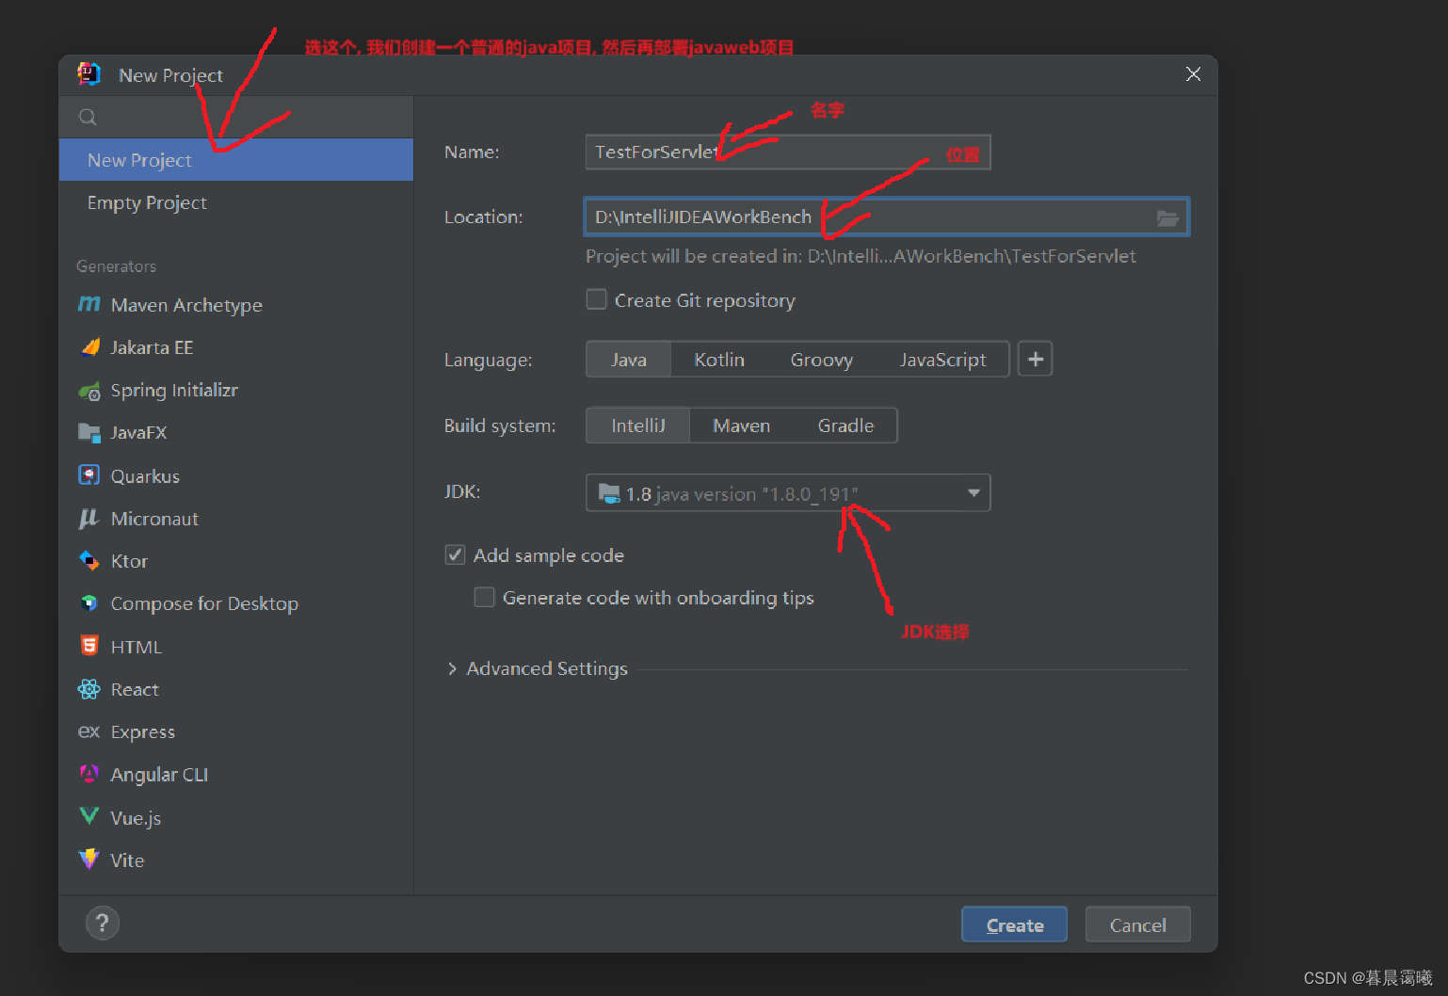Click the JDK folder icon in the dropdown
Viewport: 1448px width, 996px height.
point(610,493)
